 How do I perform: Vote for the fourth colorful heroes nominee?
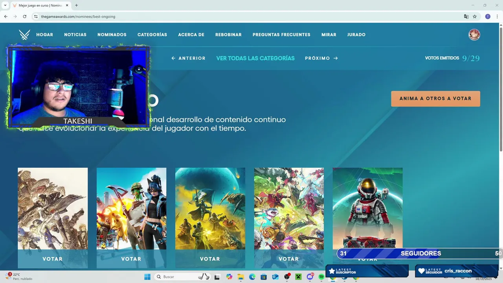tap(289, 259)
